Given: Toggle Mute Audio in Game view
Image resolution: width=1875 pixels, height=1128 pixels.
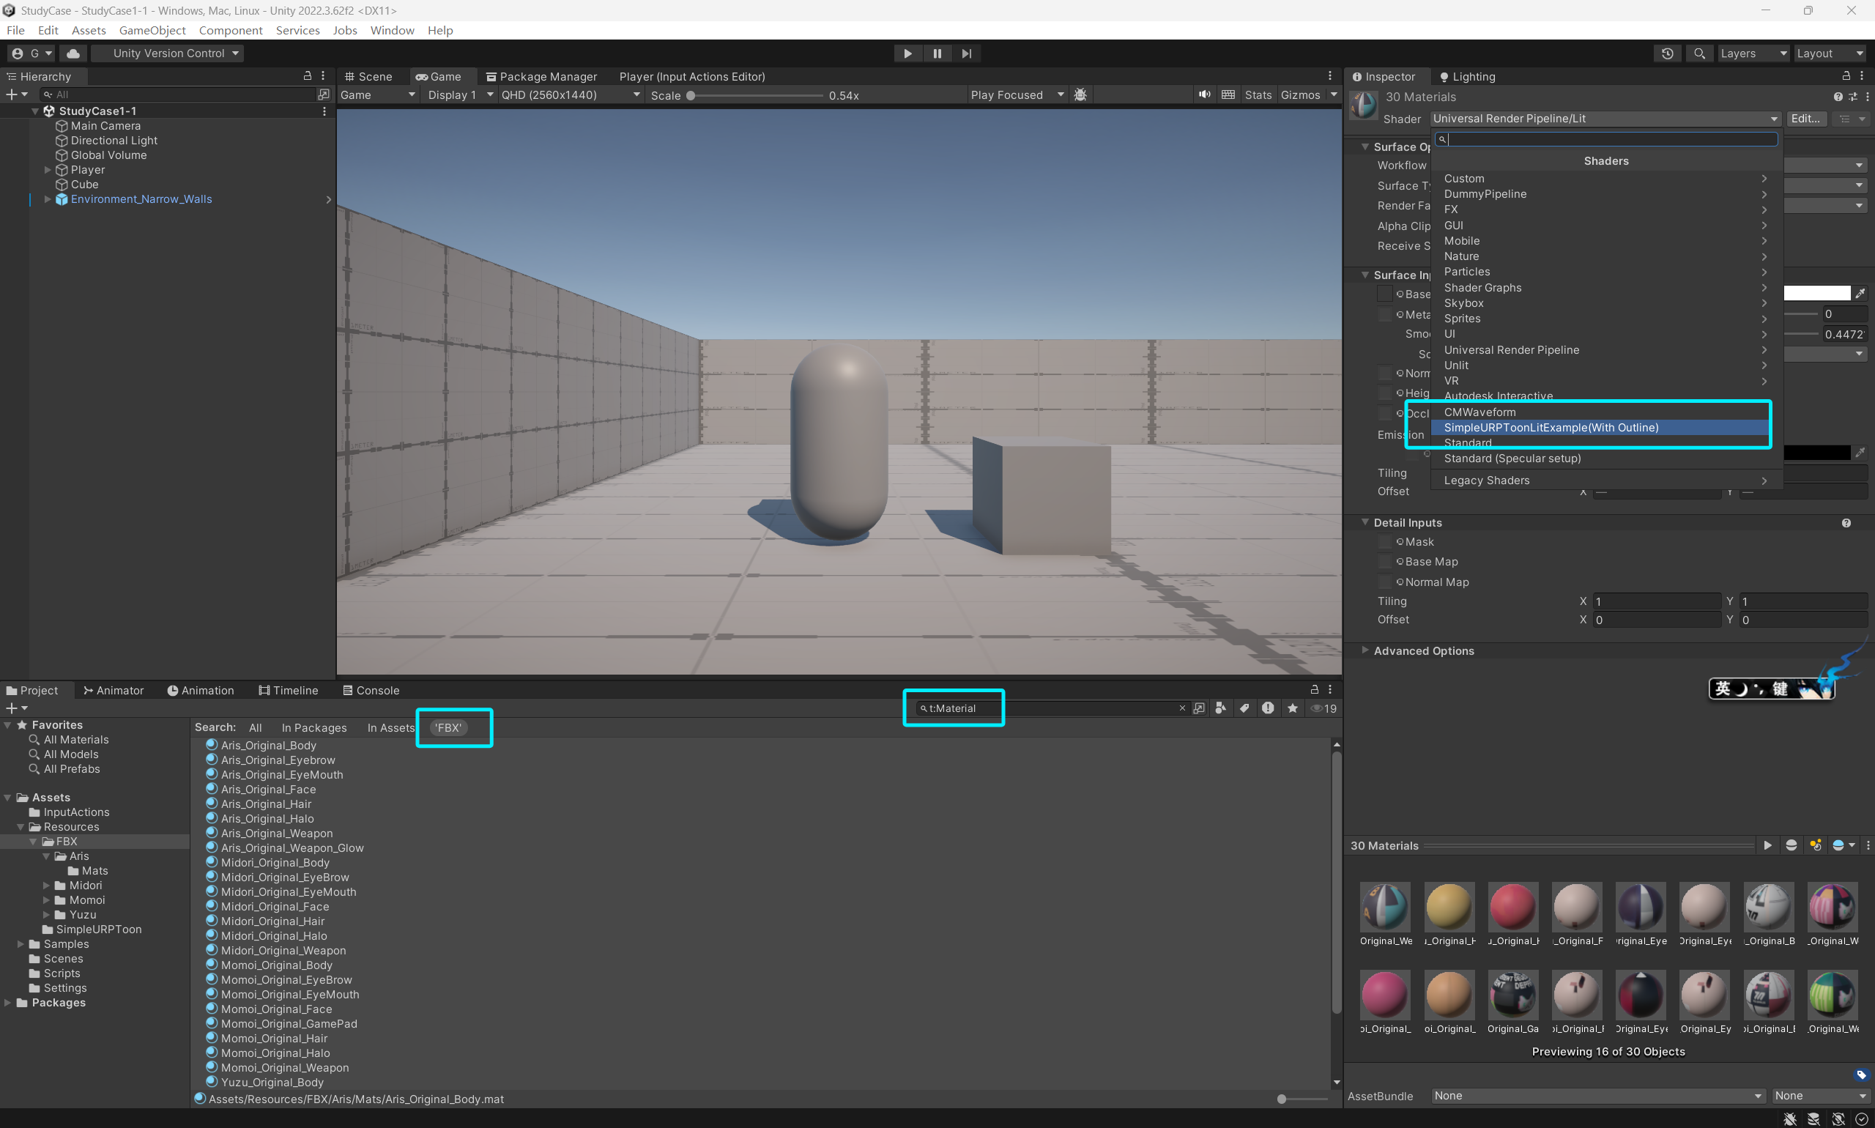Looking at the screenshot, I should (x=1204, y=95).
